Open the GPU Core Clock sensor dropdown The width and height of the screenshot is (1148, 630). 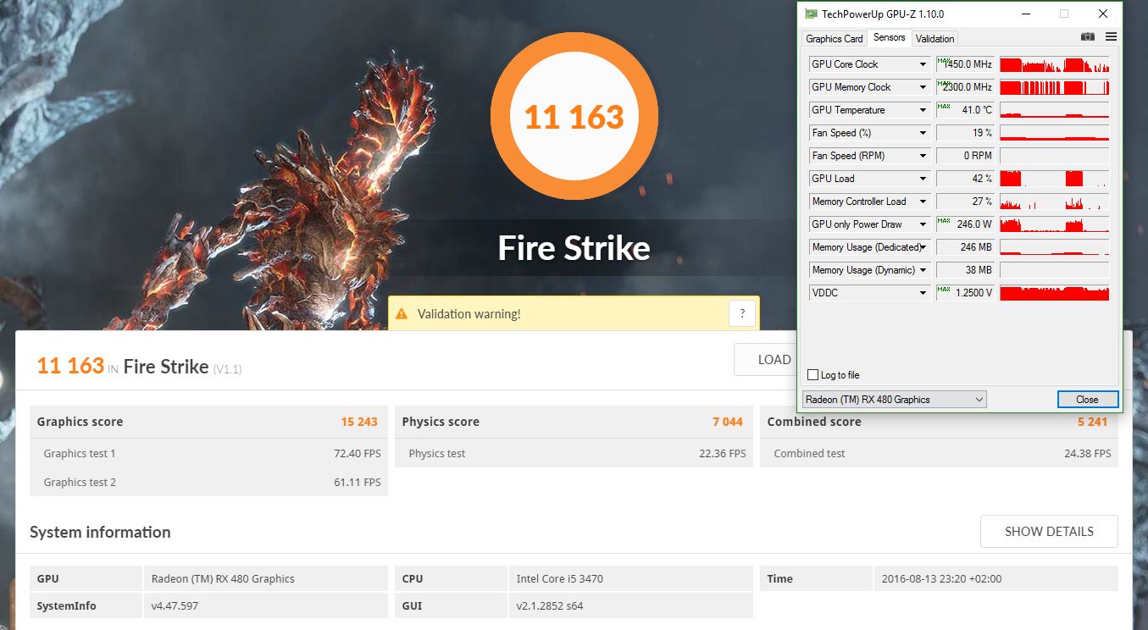[923, 64]
